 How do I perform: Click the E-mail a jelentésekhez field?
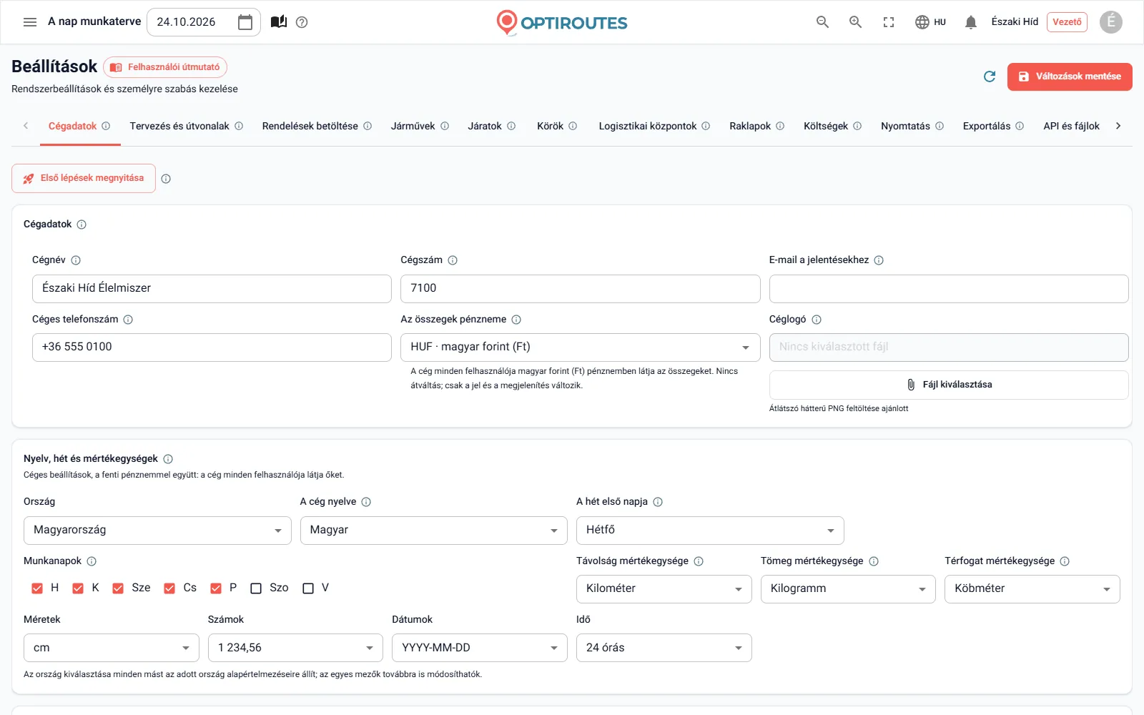(x=949, y=289)
